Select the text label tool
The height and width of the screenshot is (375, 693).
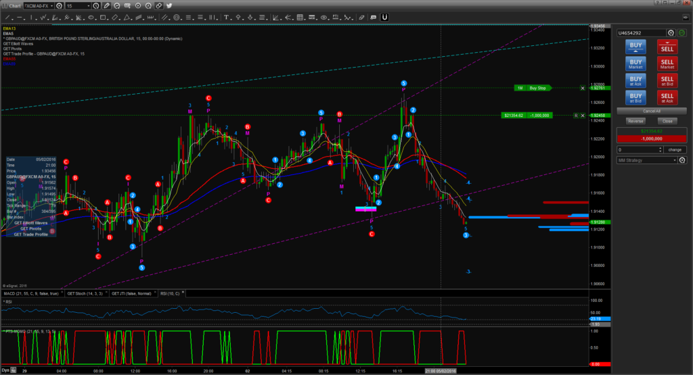click(x=226, y=17)
